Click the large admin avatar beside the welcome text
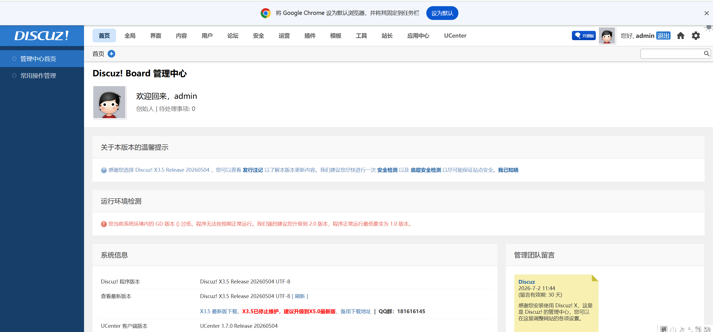 [109, 102]
